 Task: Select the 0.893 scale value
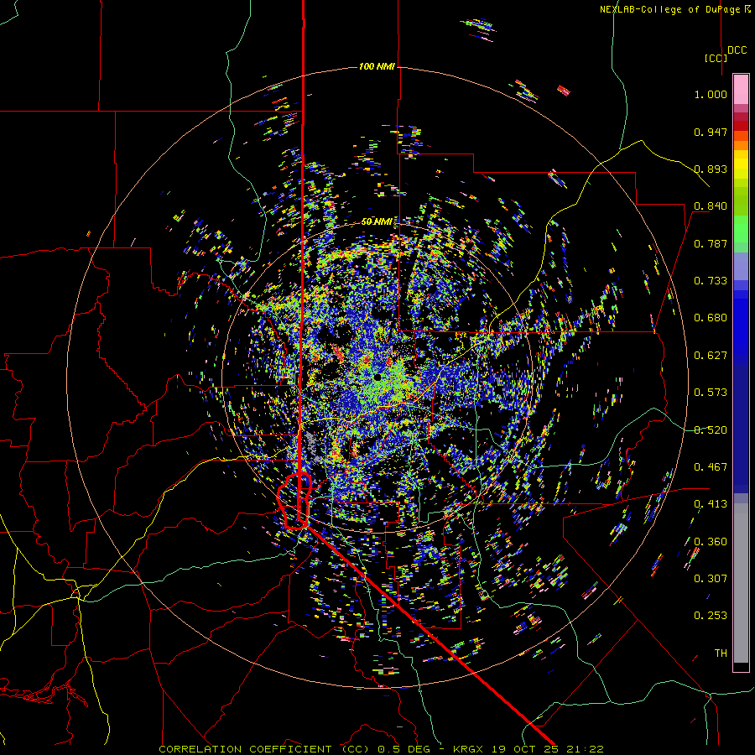tap(711, 169)
